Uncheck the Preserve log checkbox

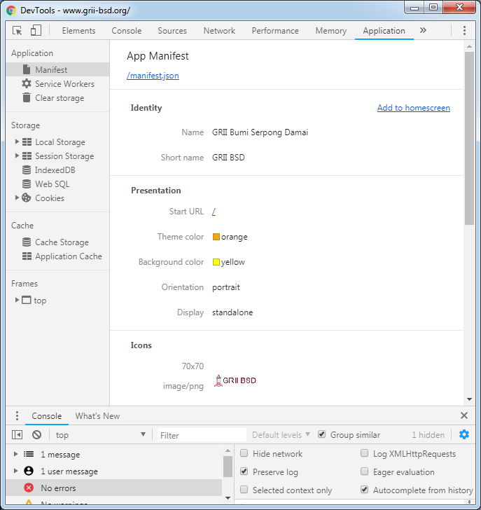244,471
